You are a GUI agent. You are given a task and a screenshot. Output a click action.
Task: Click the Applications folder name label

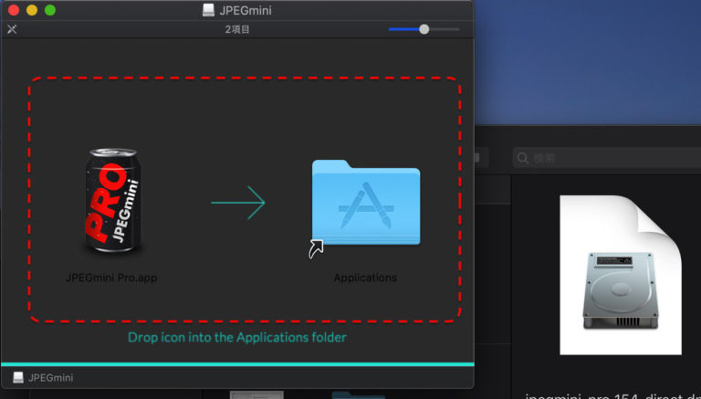pos(365,278)
